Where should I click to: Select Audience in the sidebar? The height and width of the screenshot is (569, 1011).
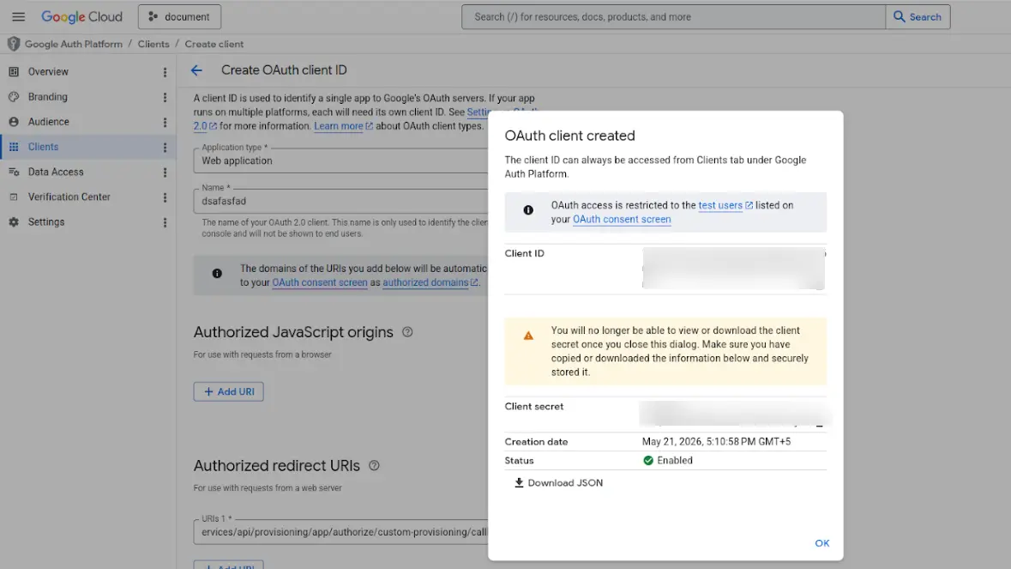point(48,122)
